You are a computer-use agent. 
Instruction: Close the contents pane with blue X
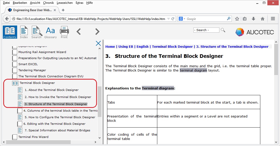(98, 43)
